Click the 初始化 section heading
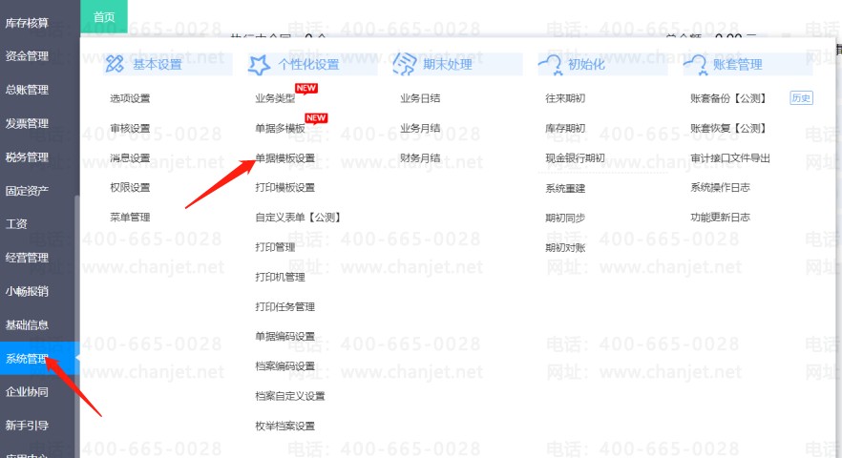The image size is (842, 458). pos(586,65)
